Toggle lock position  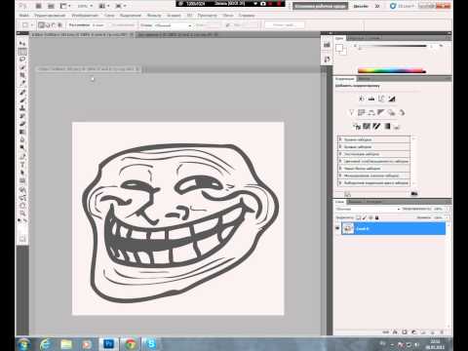click(x=370, y=217)
